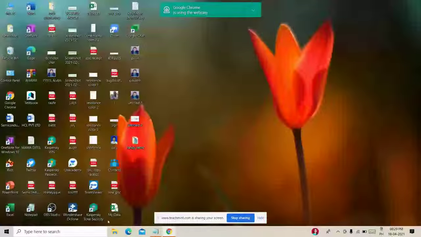Open the Pankaj Work folder
The width and height of the screenshot is (421, 237).
tap(135, 143)
